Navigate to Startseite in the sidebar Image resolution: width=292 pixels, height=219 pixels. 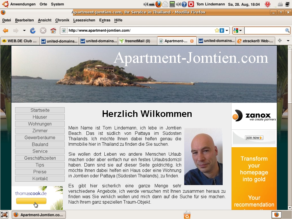click(x=40, y=110)
